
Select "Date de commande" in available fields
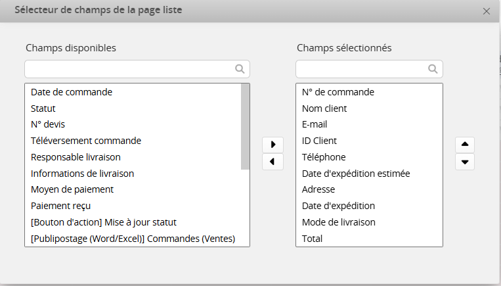[x=72, y=92]
